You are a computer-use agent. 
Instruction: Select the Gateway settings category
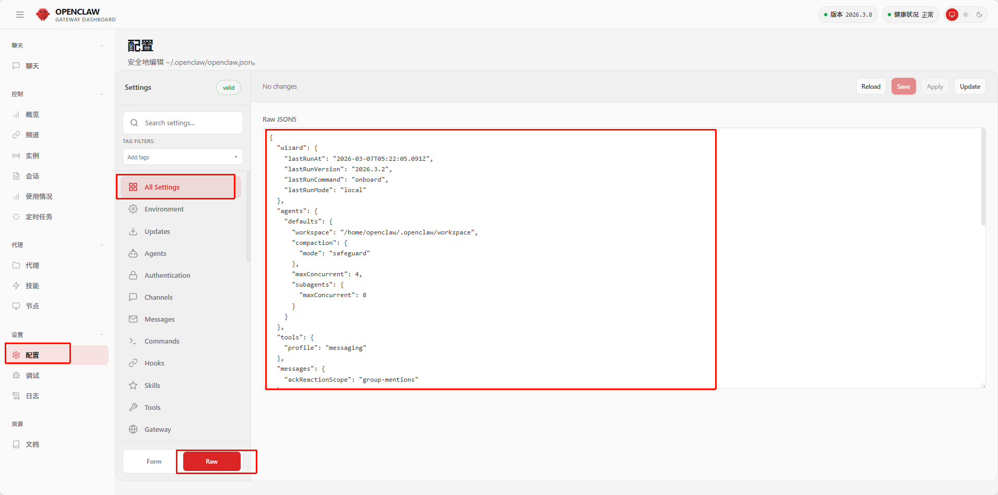[x=158, y=429]
